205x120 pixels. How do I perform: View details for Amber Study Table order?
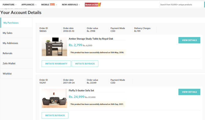click(x=189, y=40)
